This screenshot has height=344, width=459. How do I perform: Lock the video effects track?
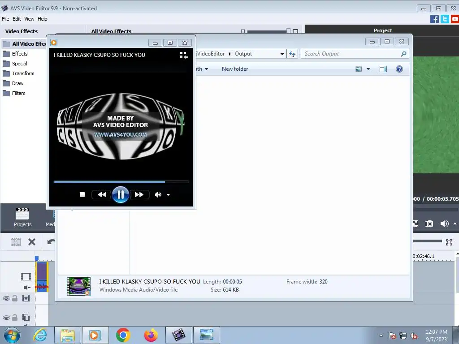[x=15, y=298]
